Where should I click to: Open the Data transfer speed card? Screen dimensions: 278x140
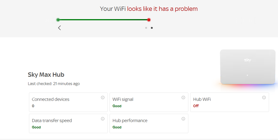68,123
